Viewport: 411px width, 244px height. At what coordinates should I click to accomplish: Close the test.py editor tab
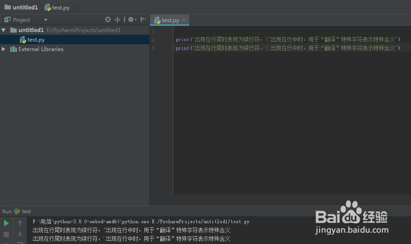tap(184, 20)
